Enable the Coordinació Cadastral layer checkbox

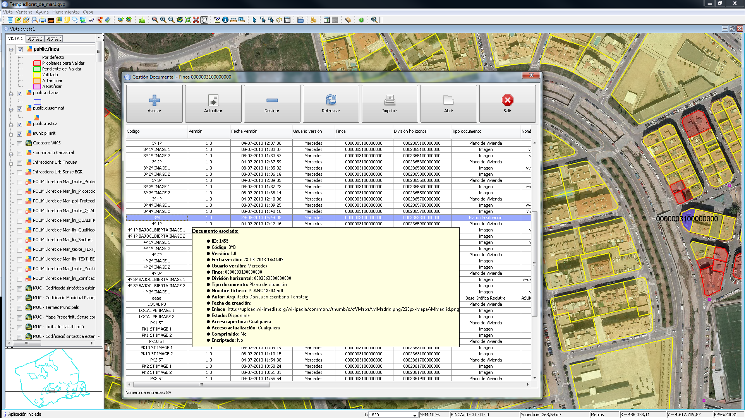coord(19,153)
